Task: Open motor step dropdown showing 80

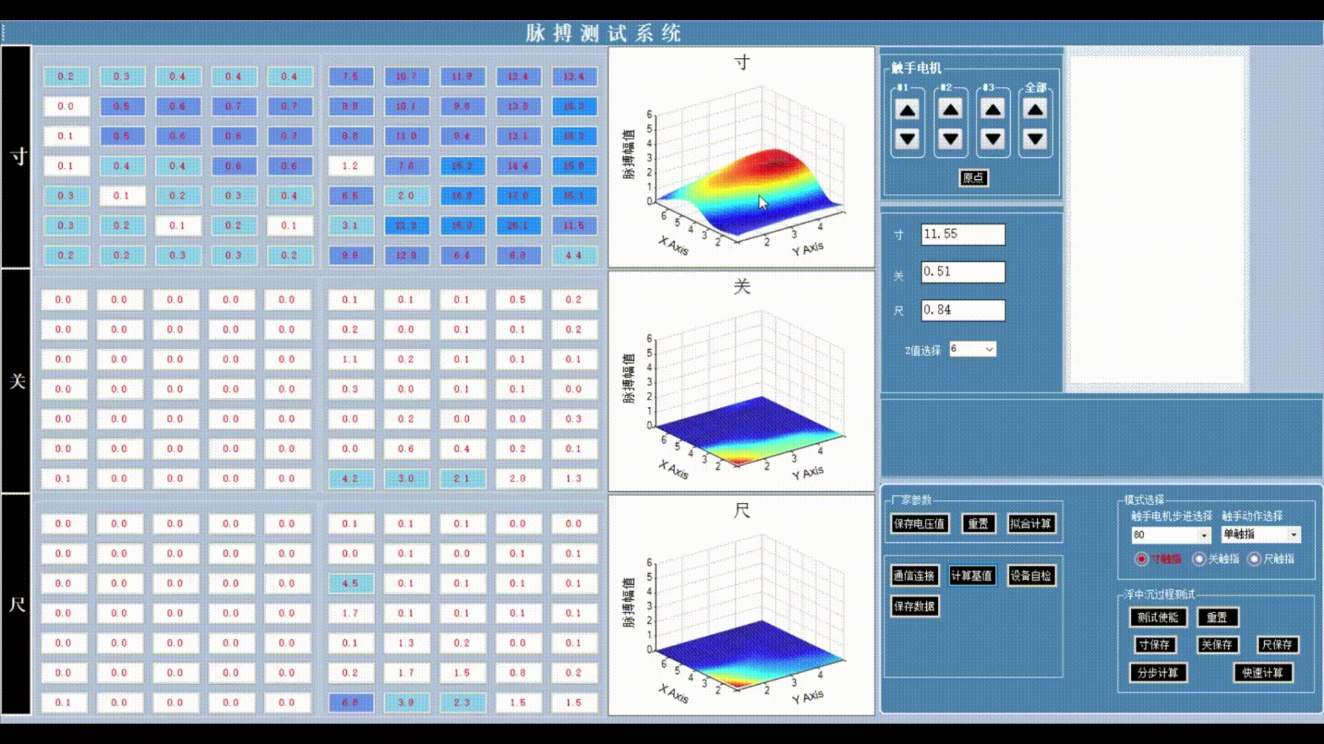Action: point(1204,535)
